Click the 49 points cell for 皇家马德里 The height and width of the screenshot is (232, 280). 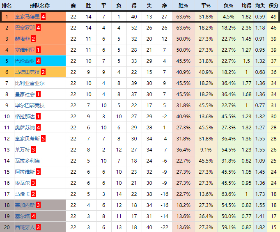[x=273, y=16]
